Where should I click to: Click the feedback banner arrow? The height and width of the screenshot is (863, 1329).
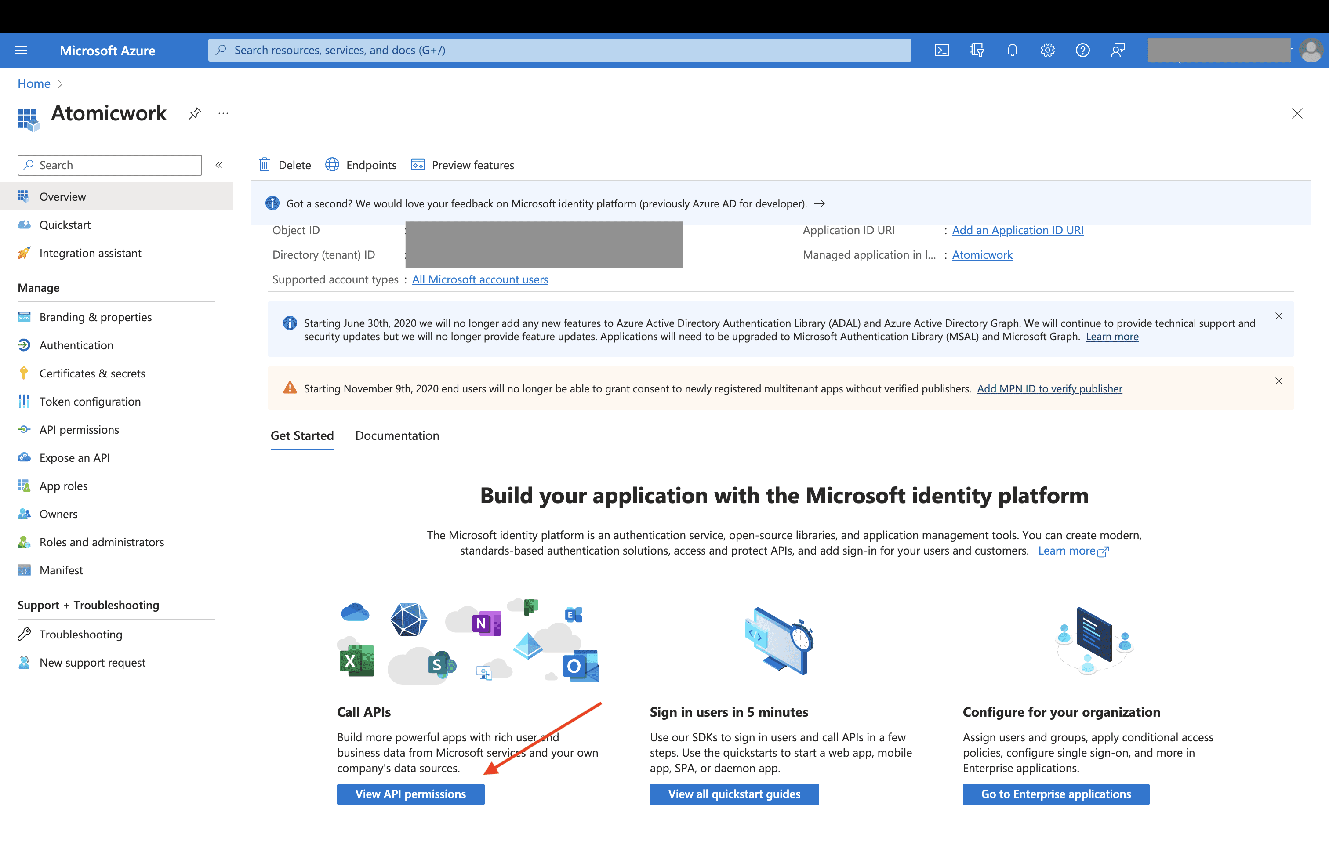coord(820,204)
